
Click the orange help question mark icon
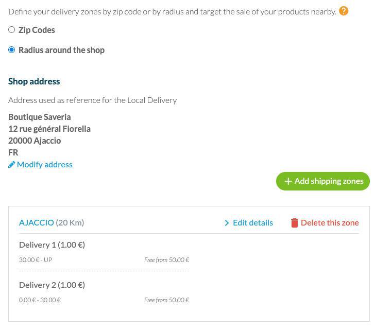(344, 11)
